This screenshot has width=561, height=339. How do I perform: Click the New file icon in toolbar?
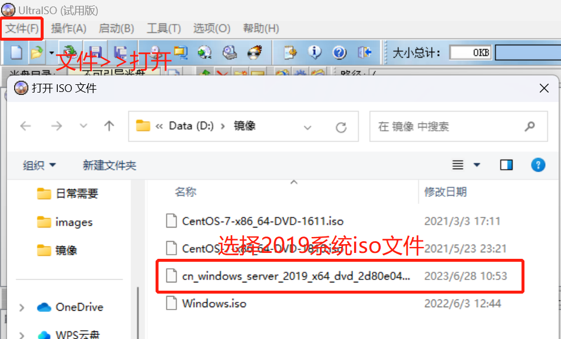[x=16, y=52]
